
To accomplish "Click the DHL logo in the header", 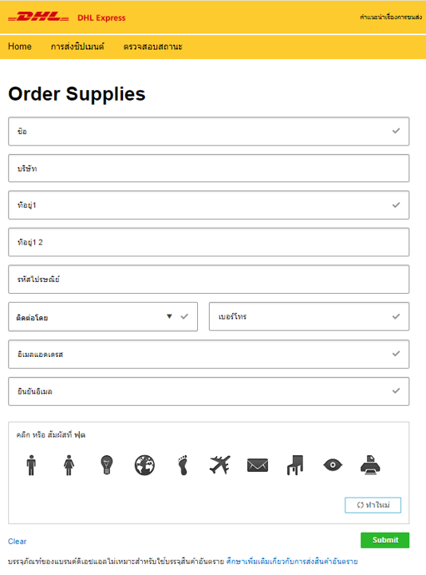I will click(38, 17).
